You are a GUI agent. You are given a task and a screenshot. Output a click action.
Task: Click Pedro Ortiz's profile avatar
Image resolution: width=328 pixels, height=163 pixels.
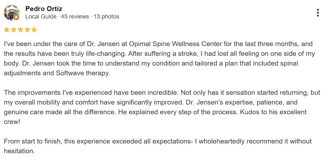point(11,13)
